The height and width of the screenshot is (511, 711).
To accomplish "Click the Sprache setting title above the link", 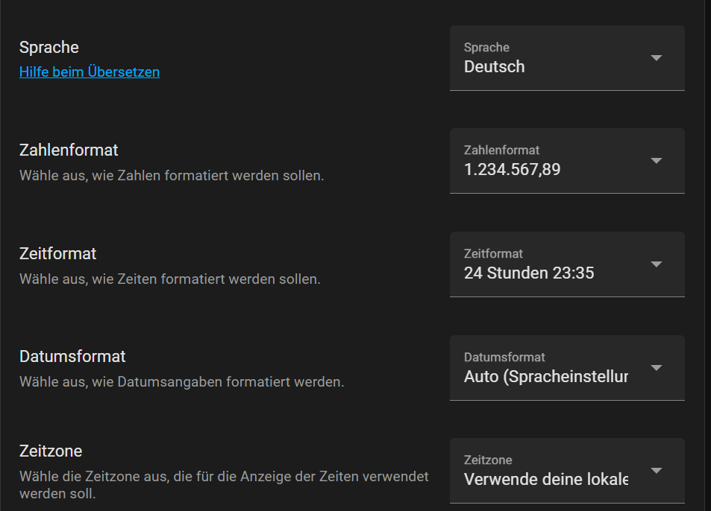I will click(49, 48).
